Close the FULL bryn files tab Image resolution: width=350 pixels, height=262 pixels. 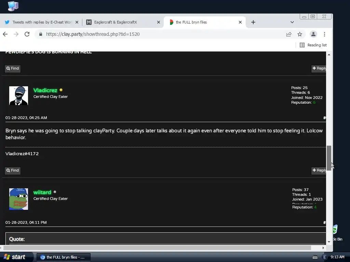pos(240,22)
